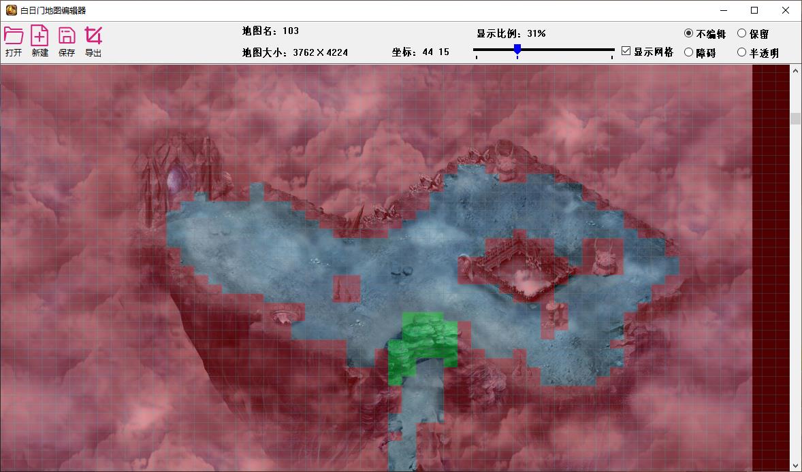Click the square fortress building on the map
802x472 pixels.
pos(521,269)
